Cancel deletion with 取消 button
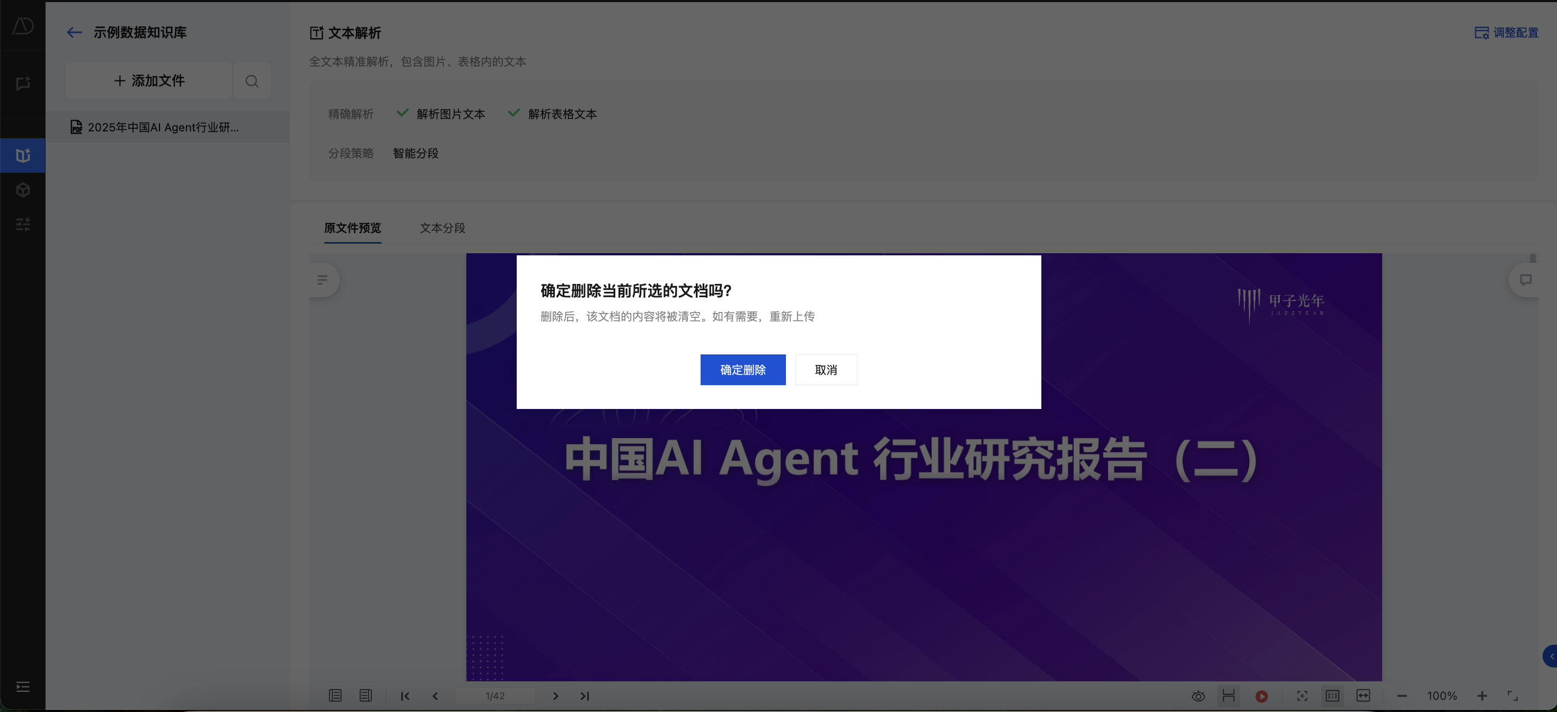Screen dimensions: 1557x712 click(x=826, y=370)
